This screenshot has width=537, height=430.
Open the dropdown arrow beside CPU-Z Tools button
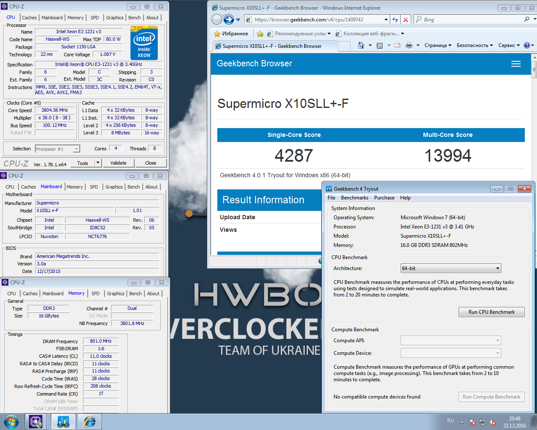click(98, 163)
